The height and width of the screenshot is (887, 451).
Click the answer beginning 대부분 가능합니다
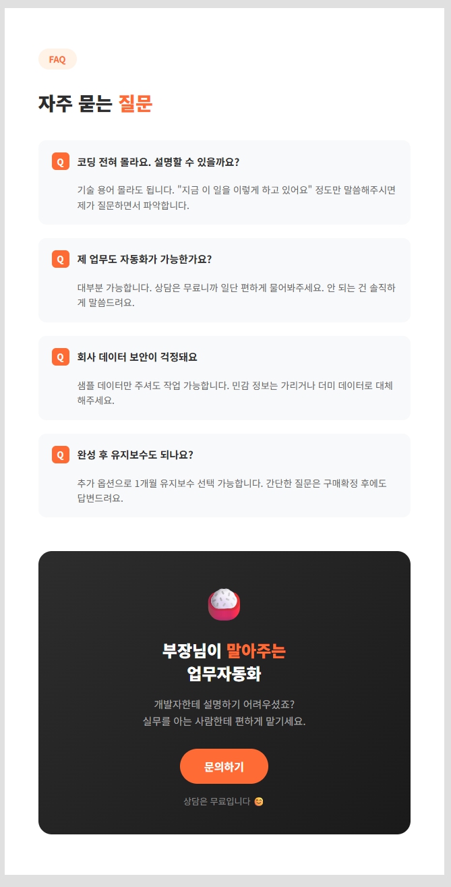[236, 295]
